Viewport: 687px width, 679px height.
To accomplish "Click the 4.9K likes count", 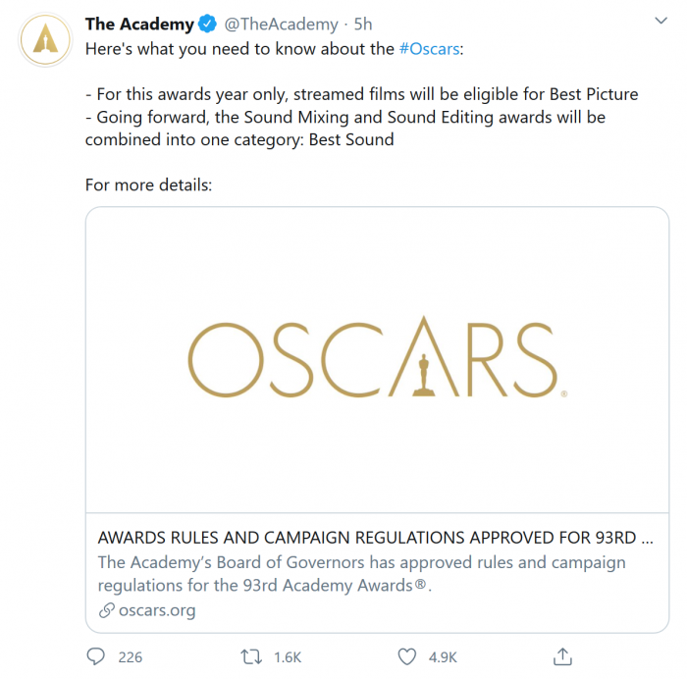I will tap(442, 656).
